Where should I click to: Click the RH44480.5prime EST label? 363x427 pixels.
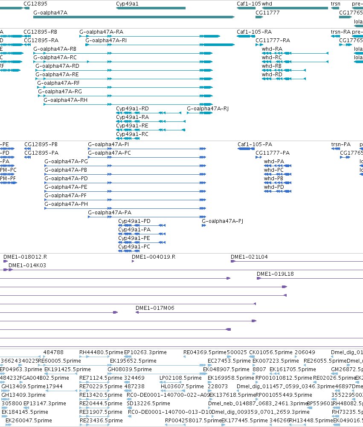102,352
